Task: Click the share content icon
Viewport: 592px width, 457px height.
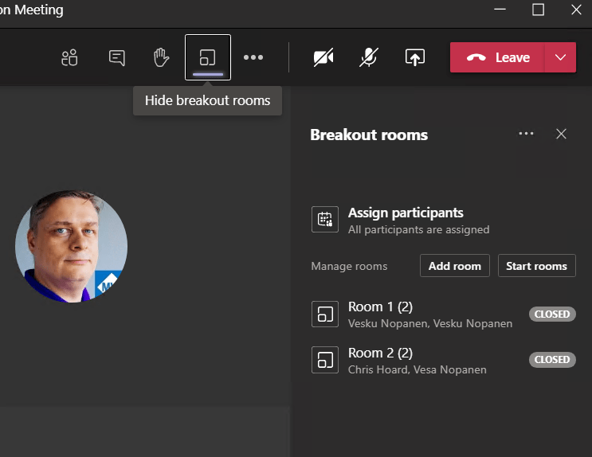Action: click(414, 57)
